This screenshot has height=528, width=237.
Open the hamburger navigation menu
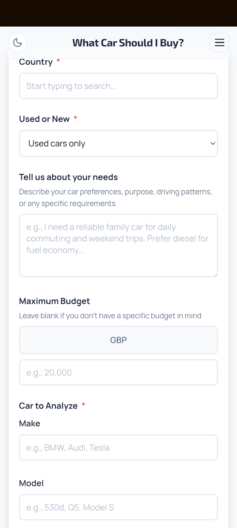pyautogui.click(x=219, y=43)
